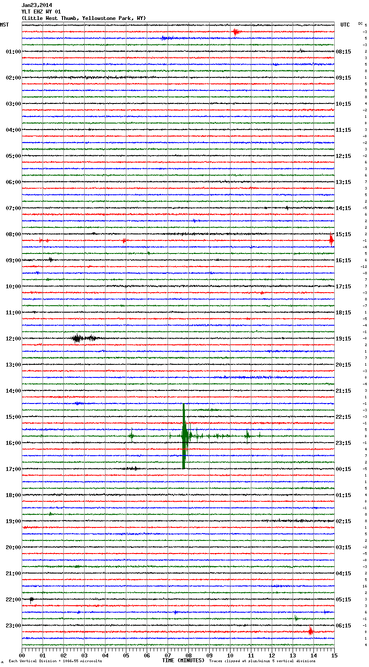Viewport: 369px width, 667px height.
Task: Click the bottom axis tick label 03
Action: click(x=85, y=655)
